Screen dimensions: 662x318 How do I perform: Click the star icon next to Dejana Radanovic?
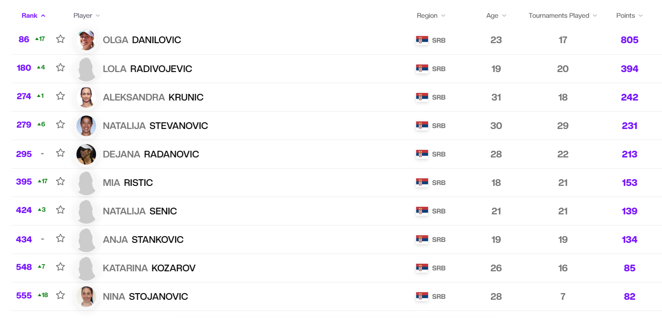tap(60, 153)
